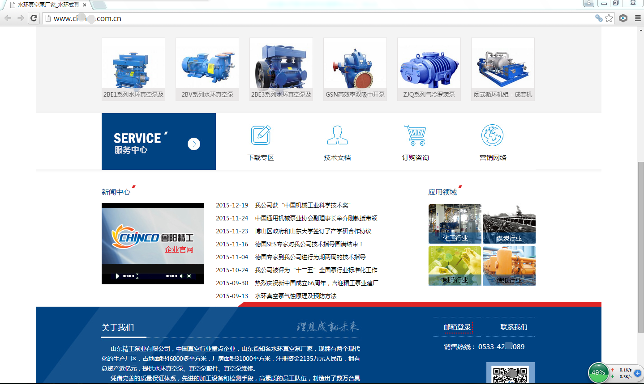Open the Chrome hamburger menu
The height and width of the screenshot is (384, 644).
coord(638,18)
